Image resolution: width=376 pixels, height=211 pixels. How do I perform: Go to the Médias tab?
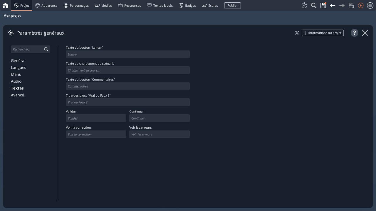coord(103,5)
